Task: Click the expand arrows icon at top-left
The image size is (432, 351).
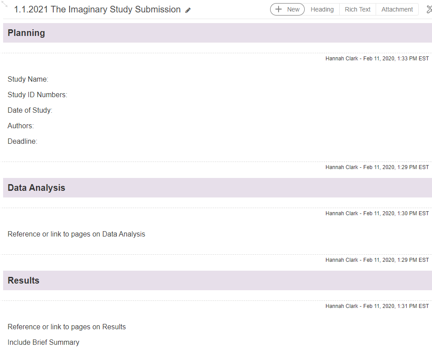Action: point(5,4)
